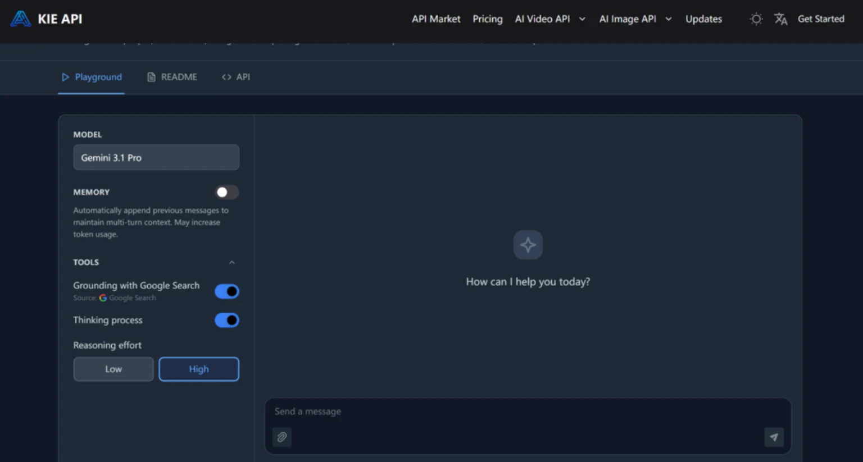The width and height of the screenshot is (863, 462).
Task: Select Low reasoning effort
Action: click(x=113, y=369)
